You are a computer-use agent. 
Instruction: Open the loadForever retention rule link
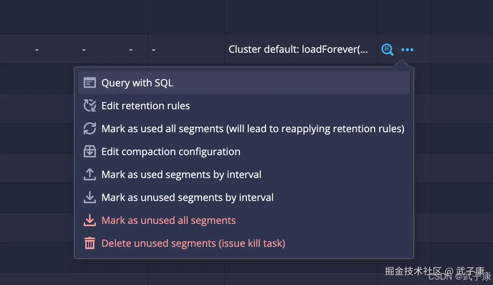click(298, 49)
